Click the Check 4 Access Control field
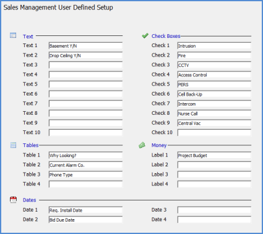263x234 pixels. (x=214, y=74)
